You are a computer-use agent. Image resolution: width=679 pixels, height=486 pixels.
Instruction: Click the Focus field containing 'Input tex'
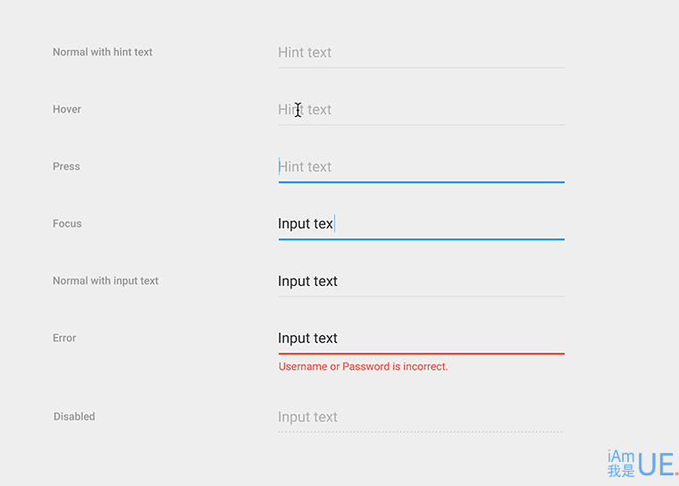(422, 225)
